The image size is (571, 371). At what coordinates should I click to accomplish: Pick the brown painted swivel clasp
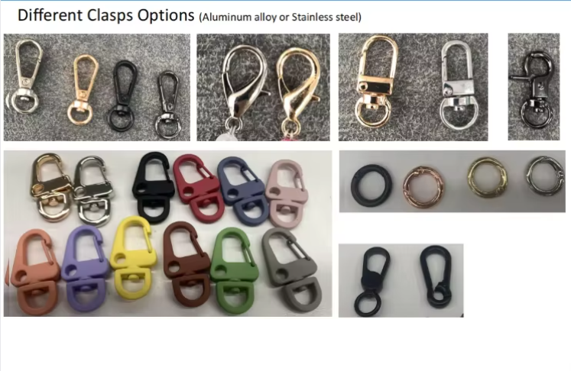[186, 263]
